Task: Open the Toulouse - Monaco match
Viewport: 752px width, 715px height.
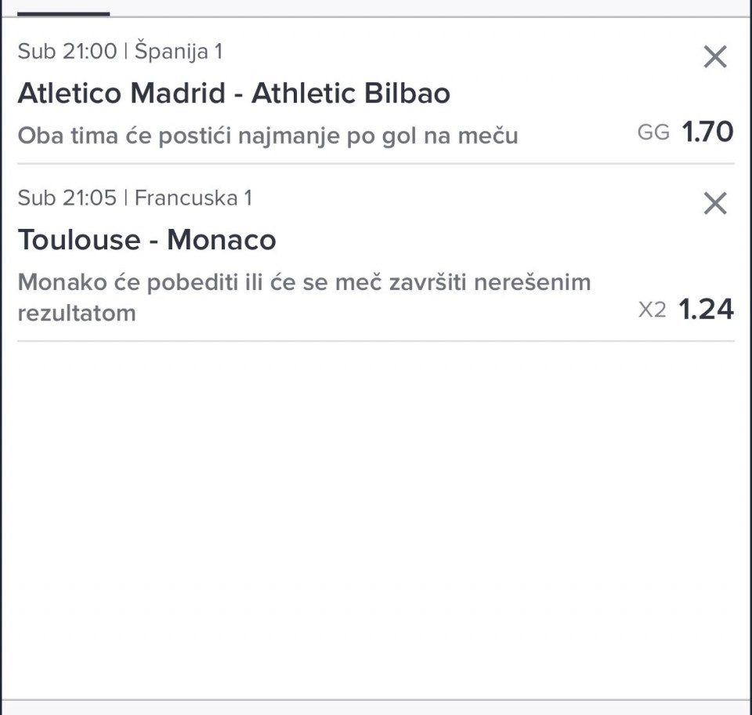Action: pyautogui.click(x=146, y=240)
